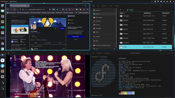The width and height of the screenshot is (175, 98).
Task: Open Fedora Docs bookmark
Action: 11,13
